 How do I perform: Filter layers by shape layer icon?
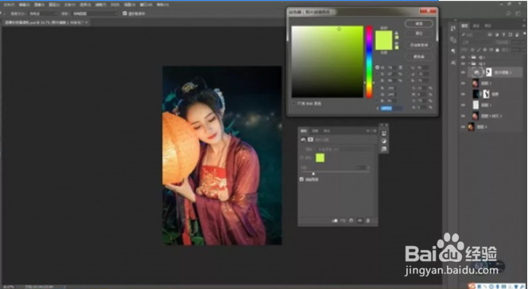point(511,34)
